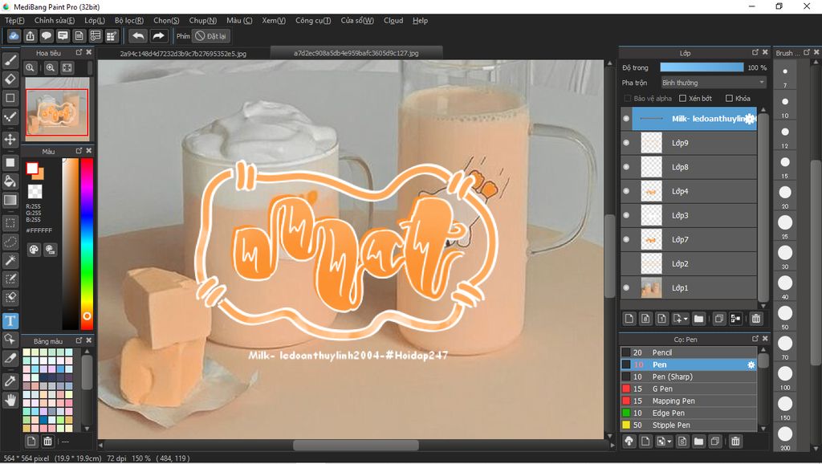The width and height of the screenshot is (822, 464).
Task: Click the Redo arrow in toolbar
Action: click(158, 36)
